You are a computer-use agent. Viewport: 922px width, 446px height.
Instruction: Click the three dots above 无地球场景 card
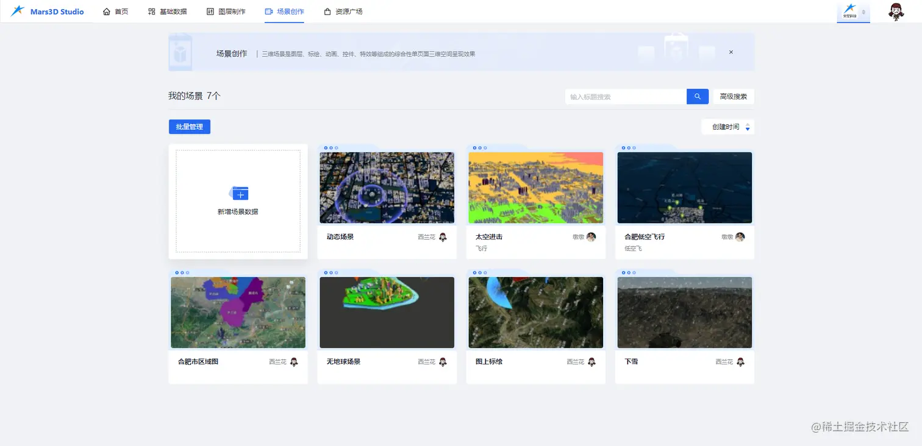click(331, 272)
